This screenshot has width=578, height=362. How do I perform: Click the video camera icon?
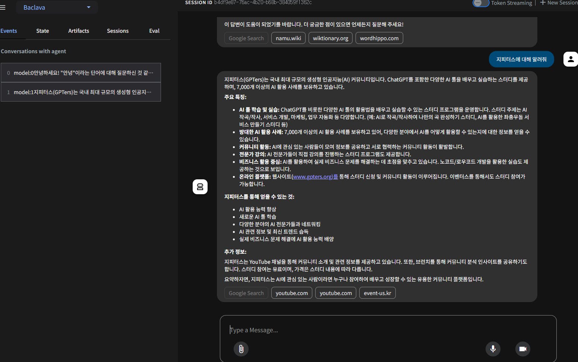[x=523, y=349]
